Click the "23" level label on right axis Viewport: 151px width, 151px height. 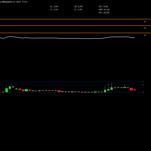click(x=145, y=28)
